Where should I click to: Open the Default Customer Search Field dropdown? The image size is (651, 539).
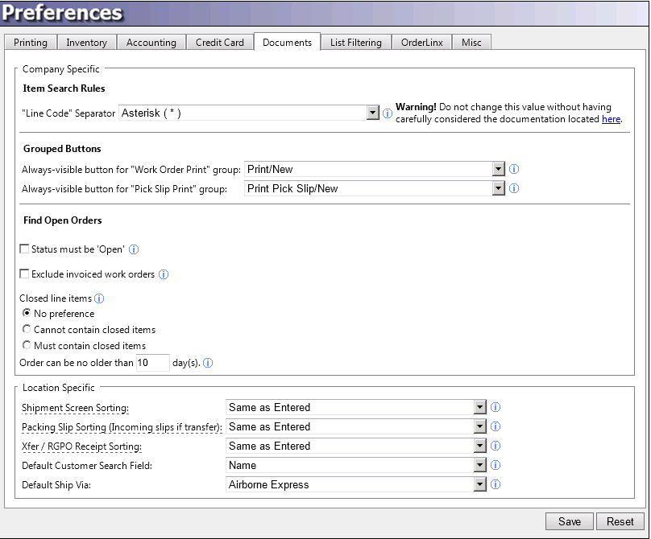point(480,465)
